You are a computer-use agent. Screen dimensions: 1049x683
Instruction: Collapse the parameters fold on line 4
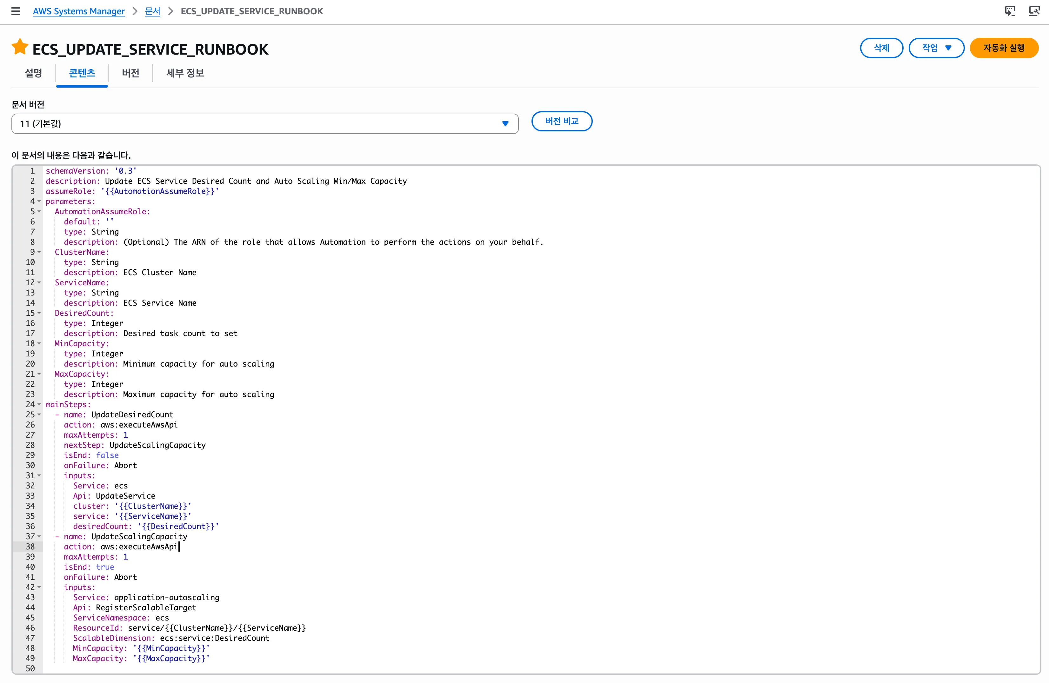(x=39, y=201)
